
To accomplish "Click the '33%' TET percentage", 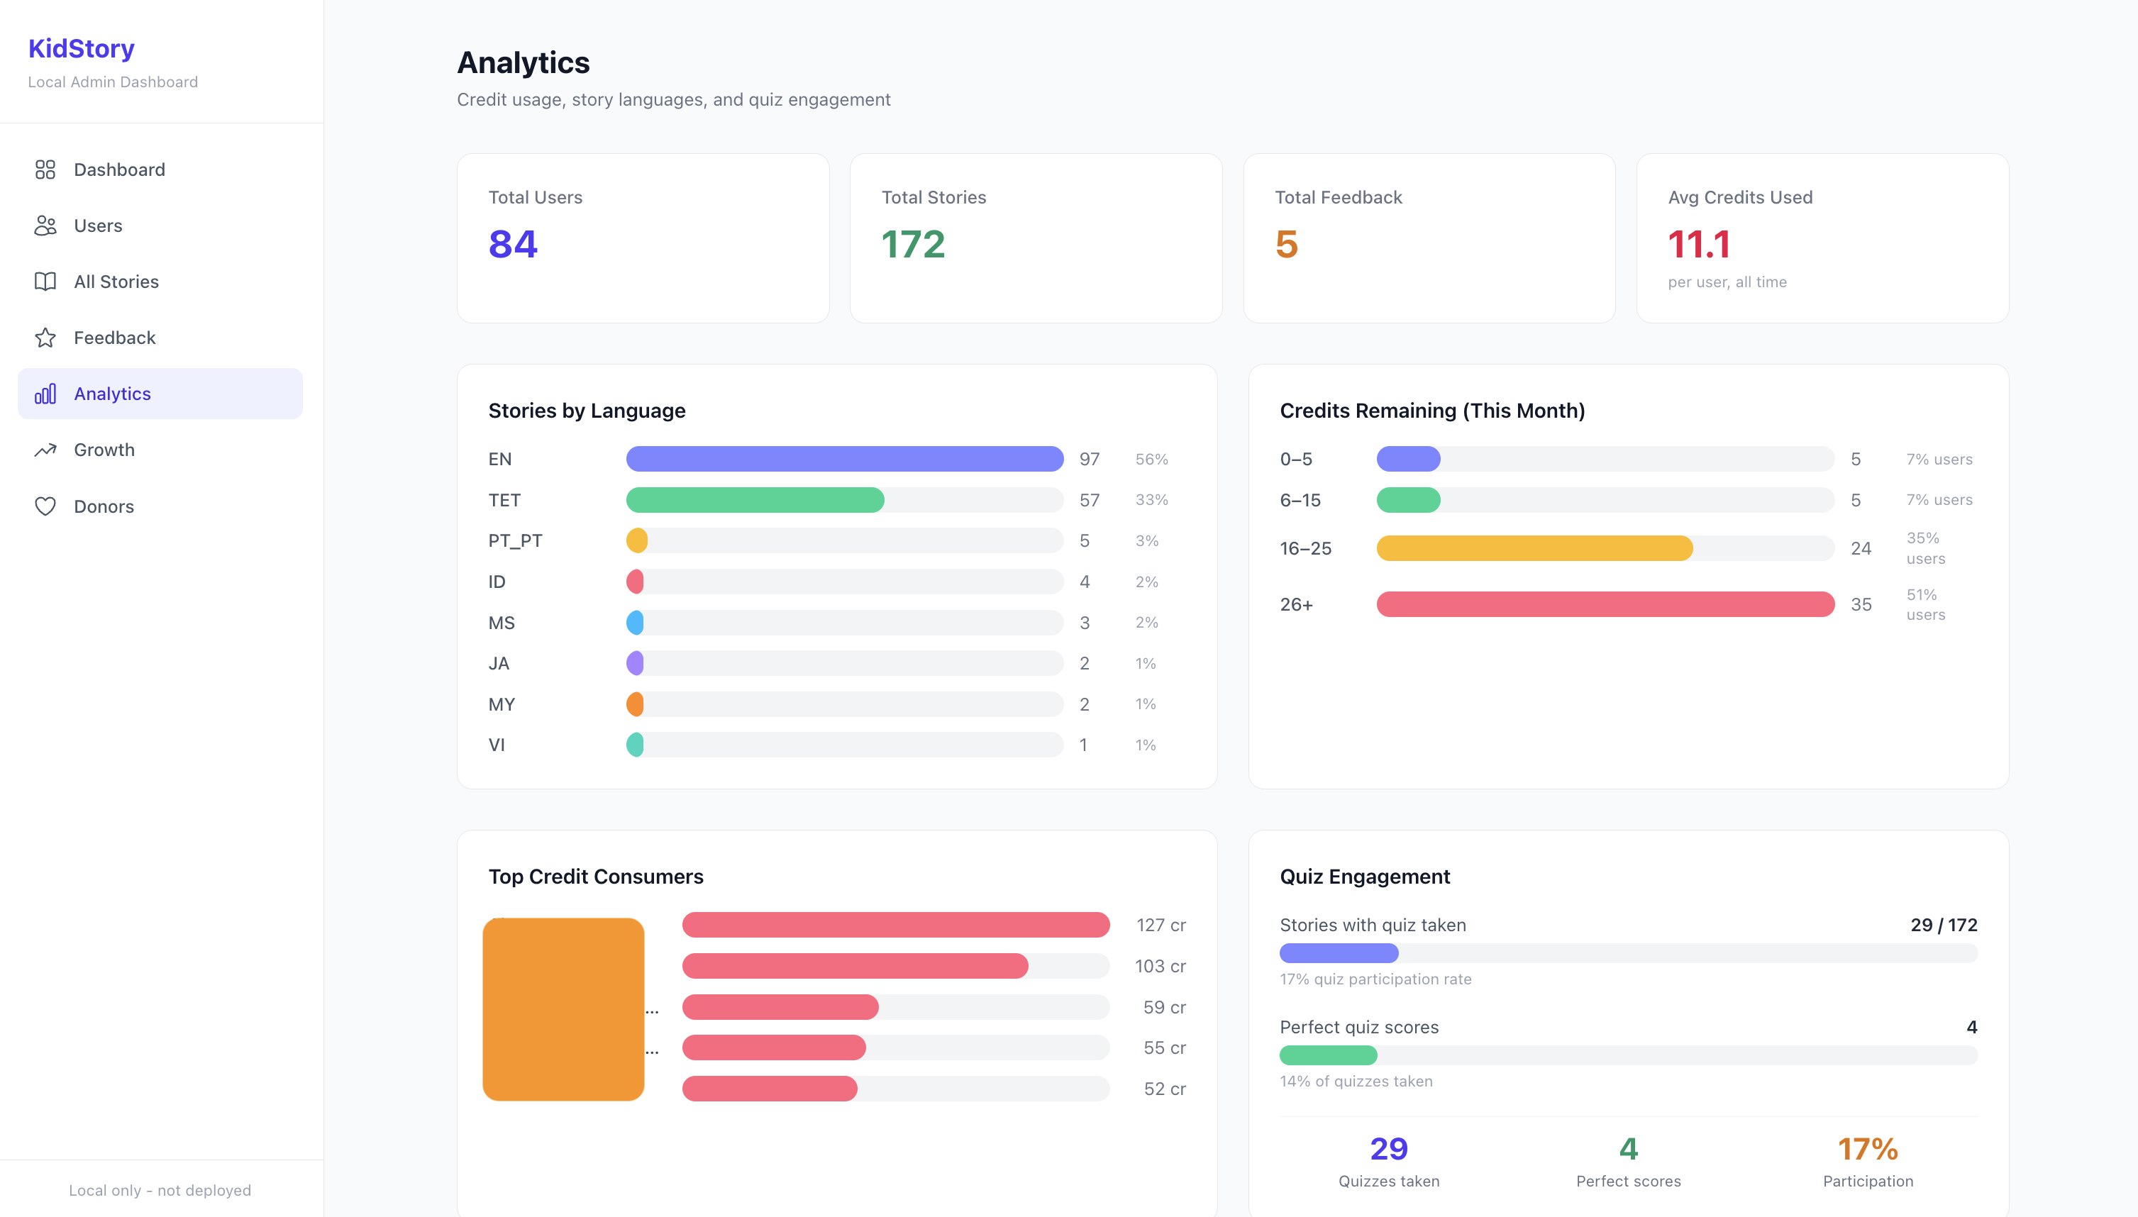I will coord(1151,500).
